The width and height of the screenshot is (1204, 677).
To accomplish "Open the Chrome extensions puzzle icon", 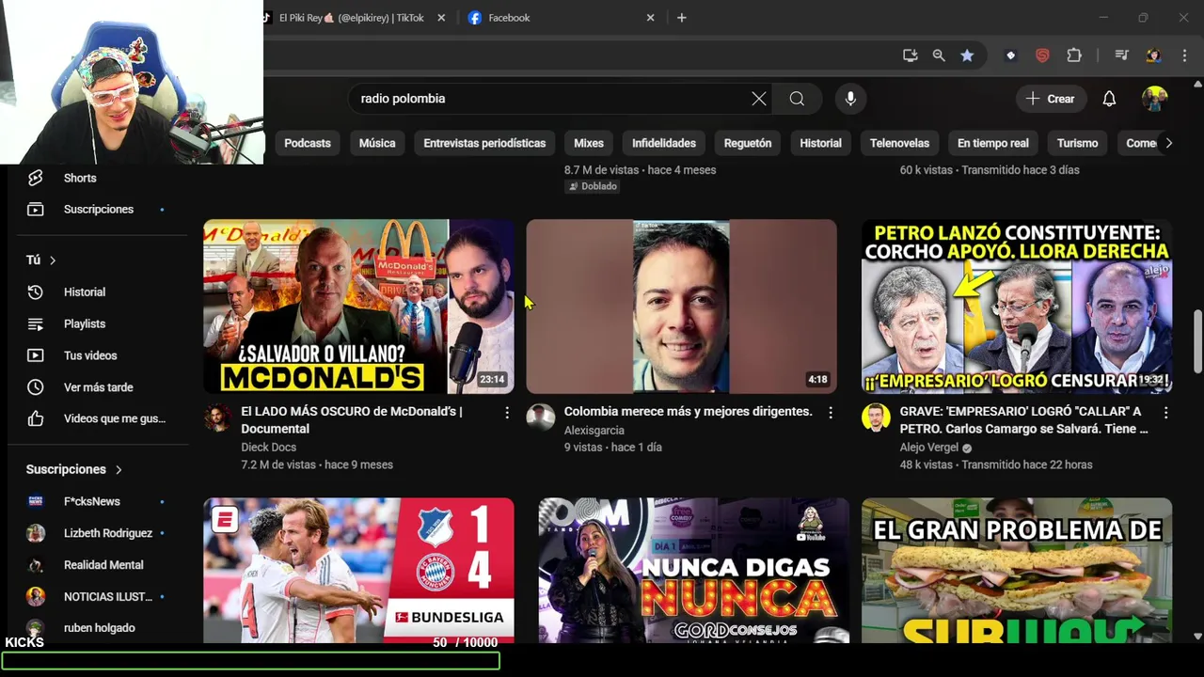I will tap(1074, 55).
